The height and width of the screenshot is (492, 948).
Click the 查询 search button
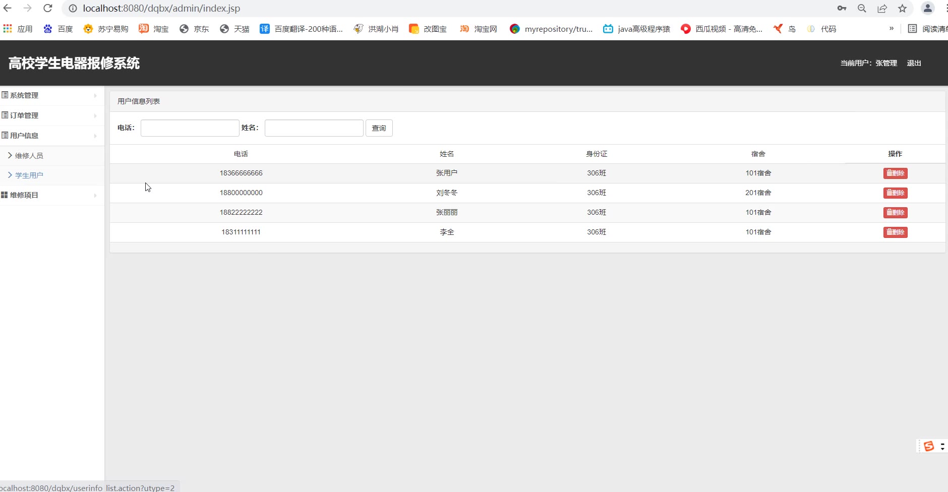(379, 128)
